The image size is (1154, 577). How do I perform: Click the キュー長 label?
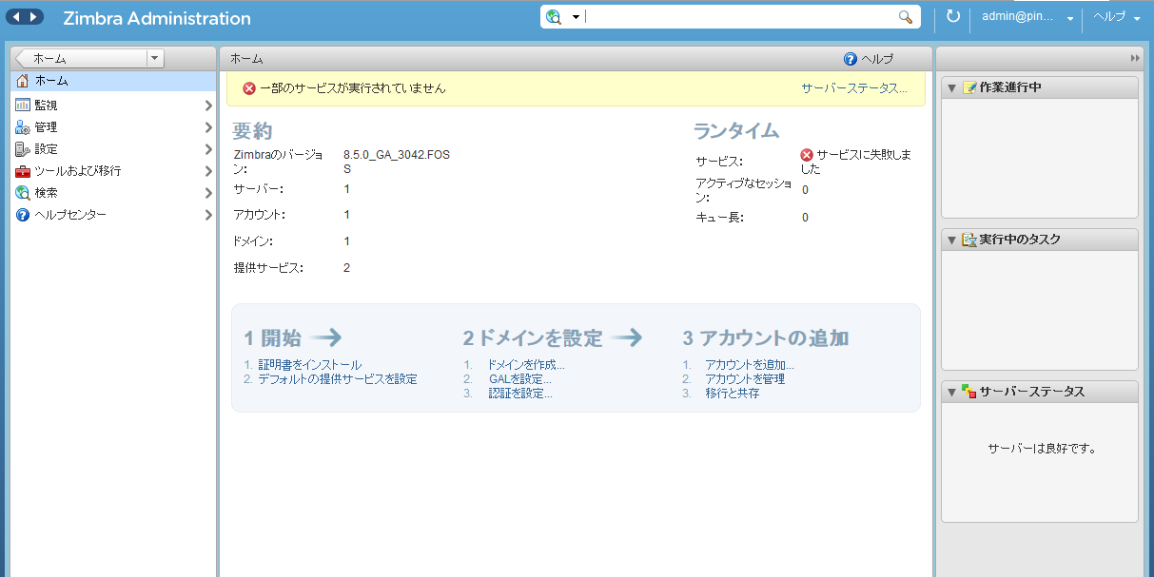719,218
